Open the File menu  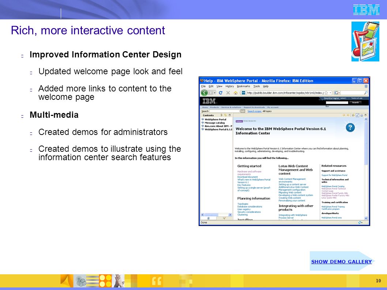pyautogui.click(x=203, y=86)
